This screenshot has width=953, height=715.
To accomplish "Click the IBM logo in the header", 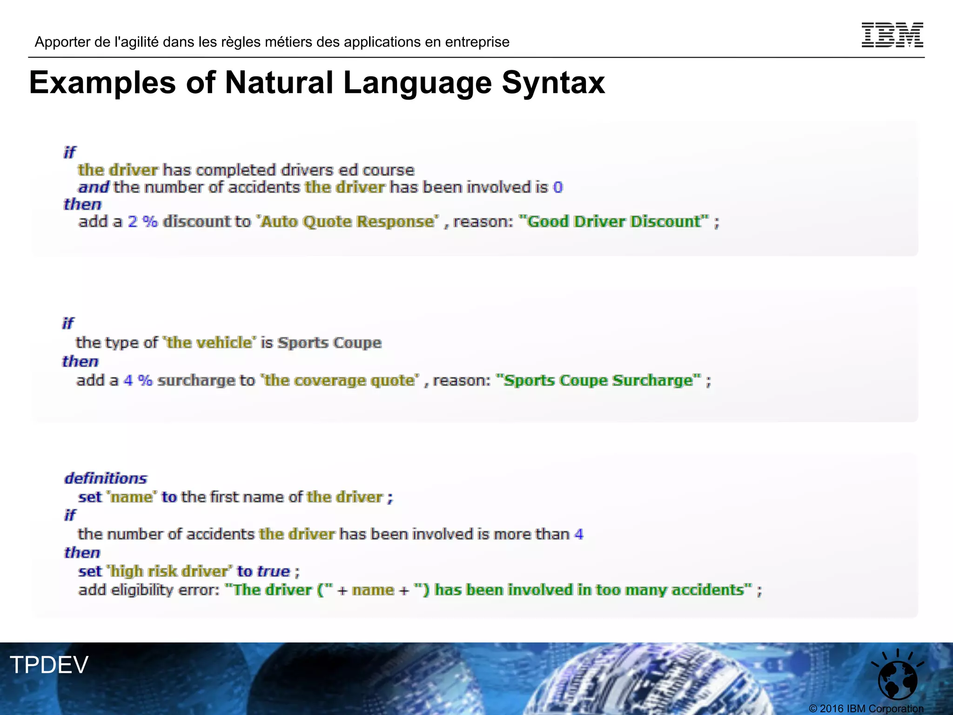I will coord(892,35).
